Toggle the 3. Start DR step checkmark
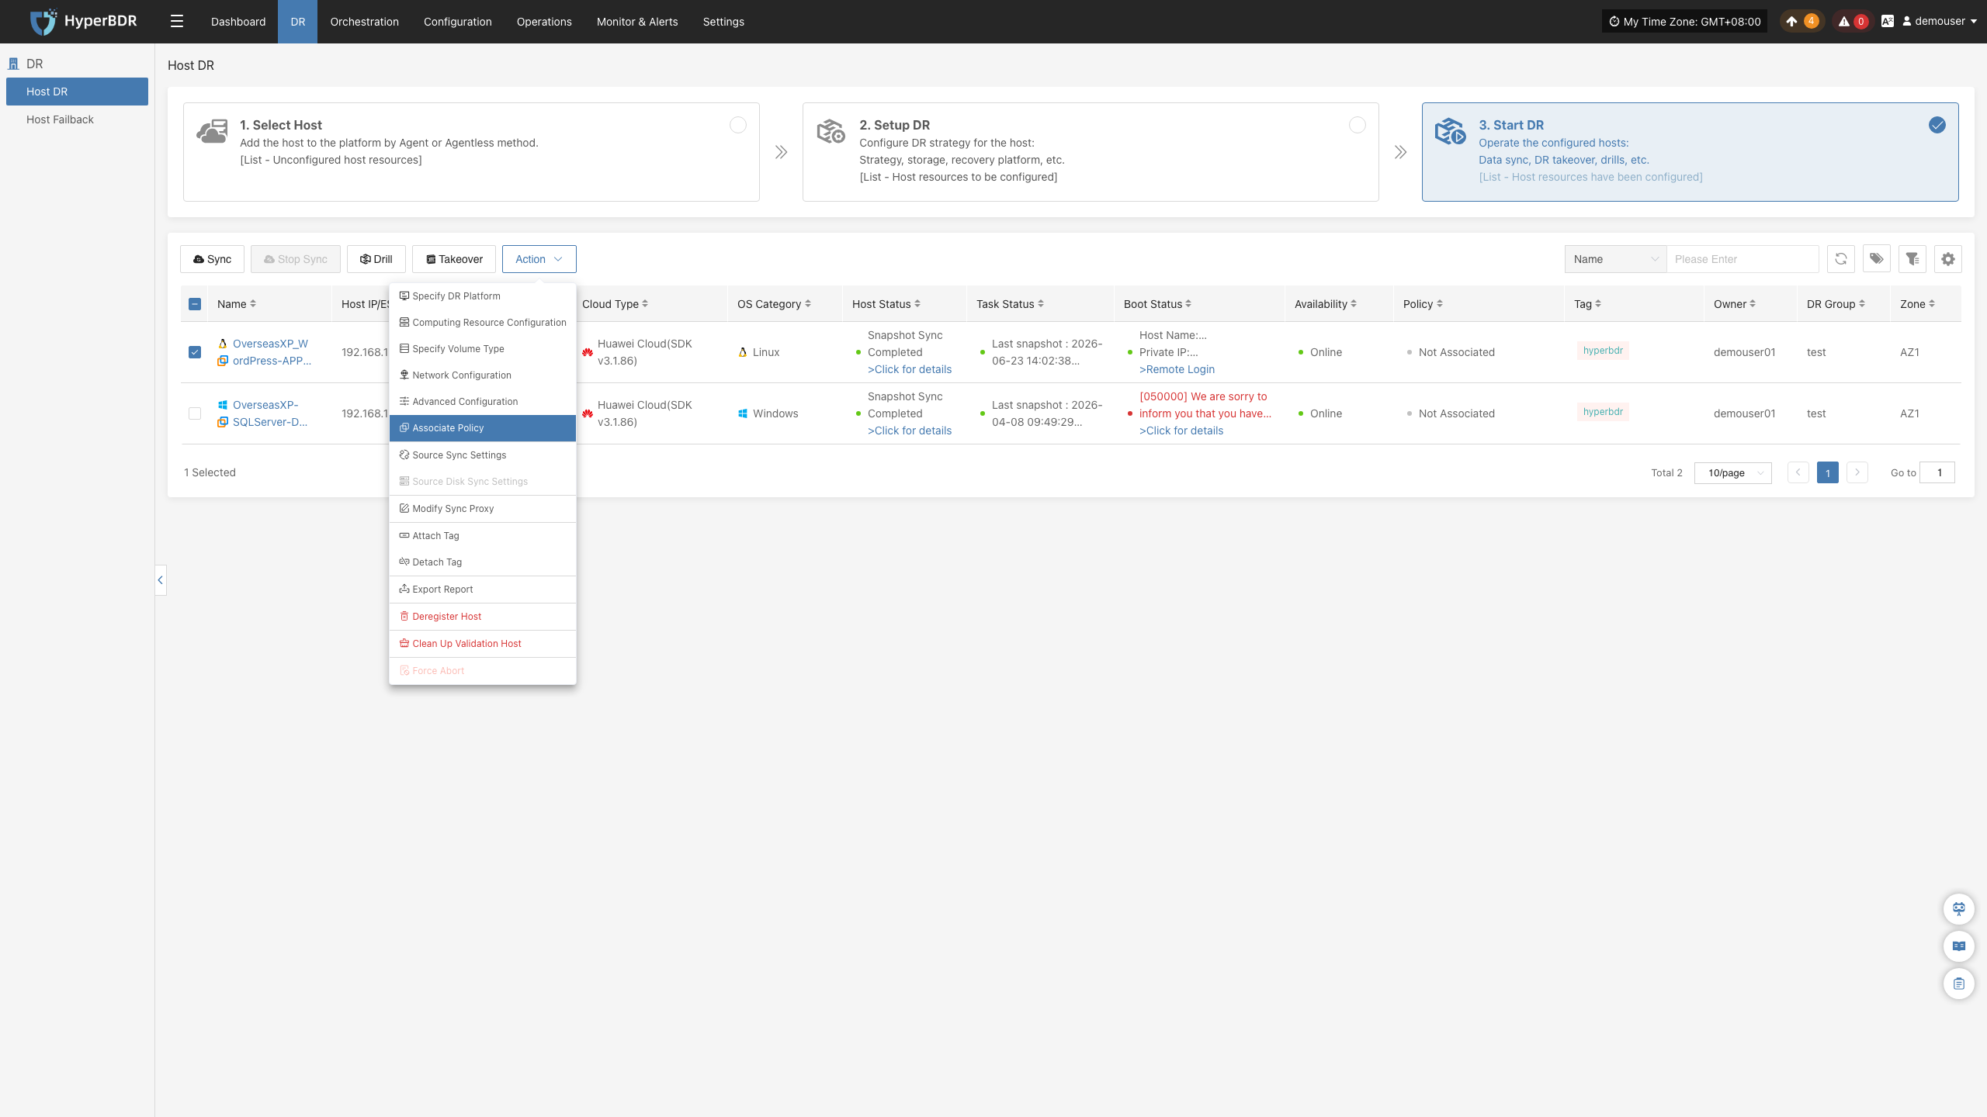Image resolution: width=1987 pixels, height=1117 pixels. 1937,125
